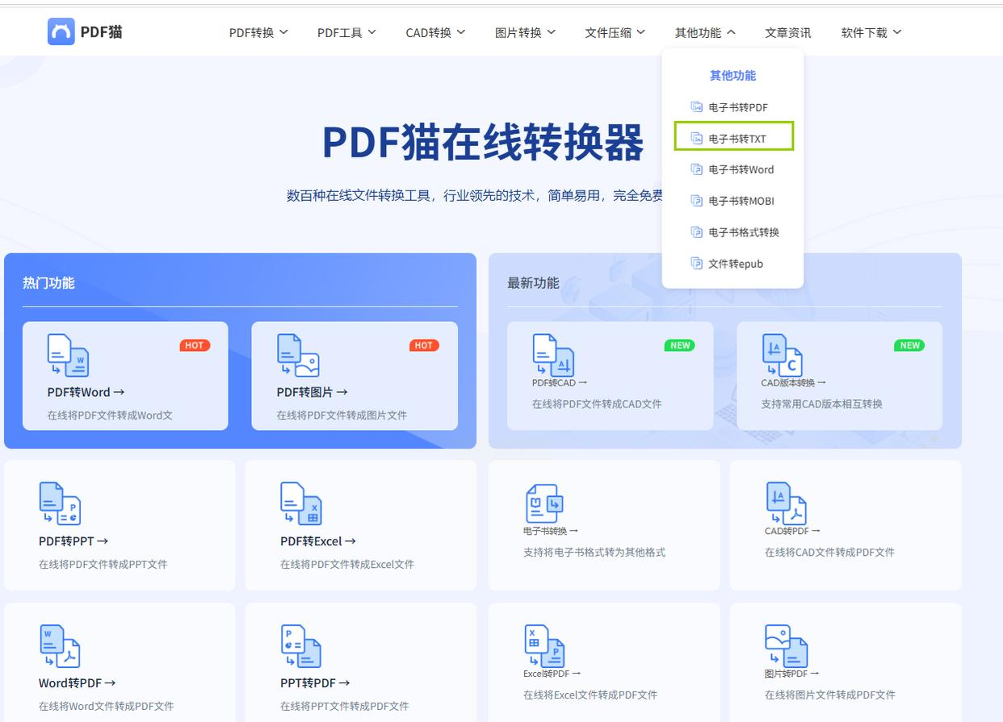Image resolution: width=1003 pixels, height=722 pixels.
Task: Click the PDF猫 brand name text
Action: (101, 32)
